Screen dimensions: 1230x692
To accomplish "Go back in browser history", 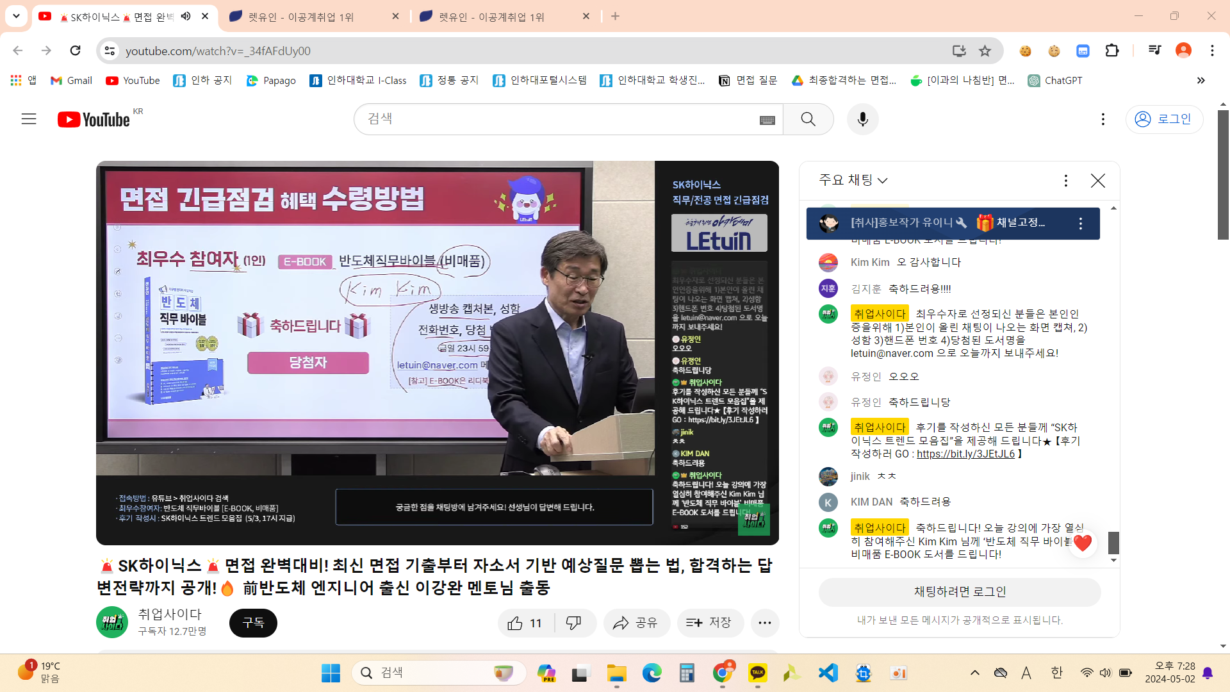I will 18,51.
